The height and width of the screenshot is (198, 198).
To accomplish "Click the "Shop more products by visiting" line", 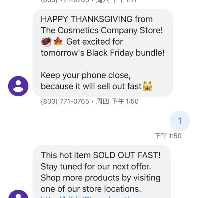I will click(x=101, y=178).
